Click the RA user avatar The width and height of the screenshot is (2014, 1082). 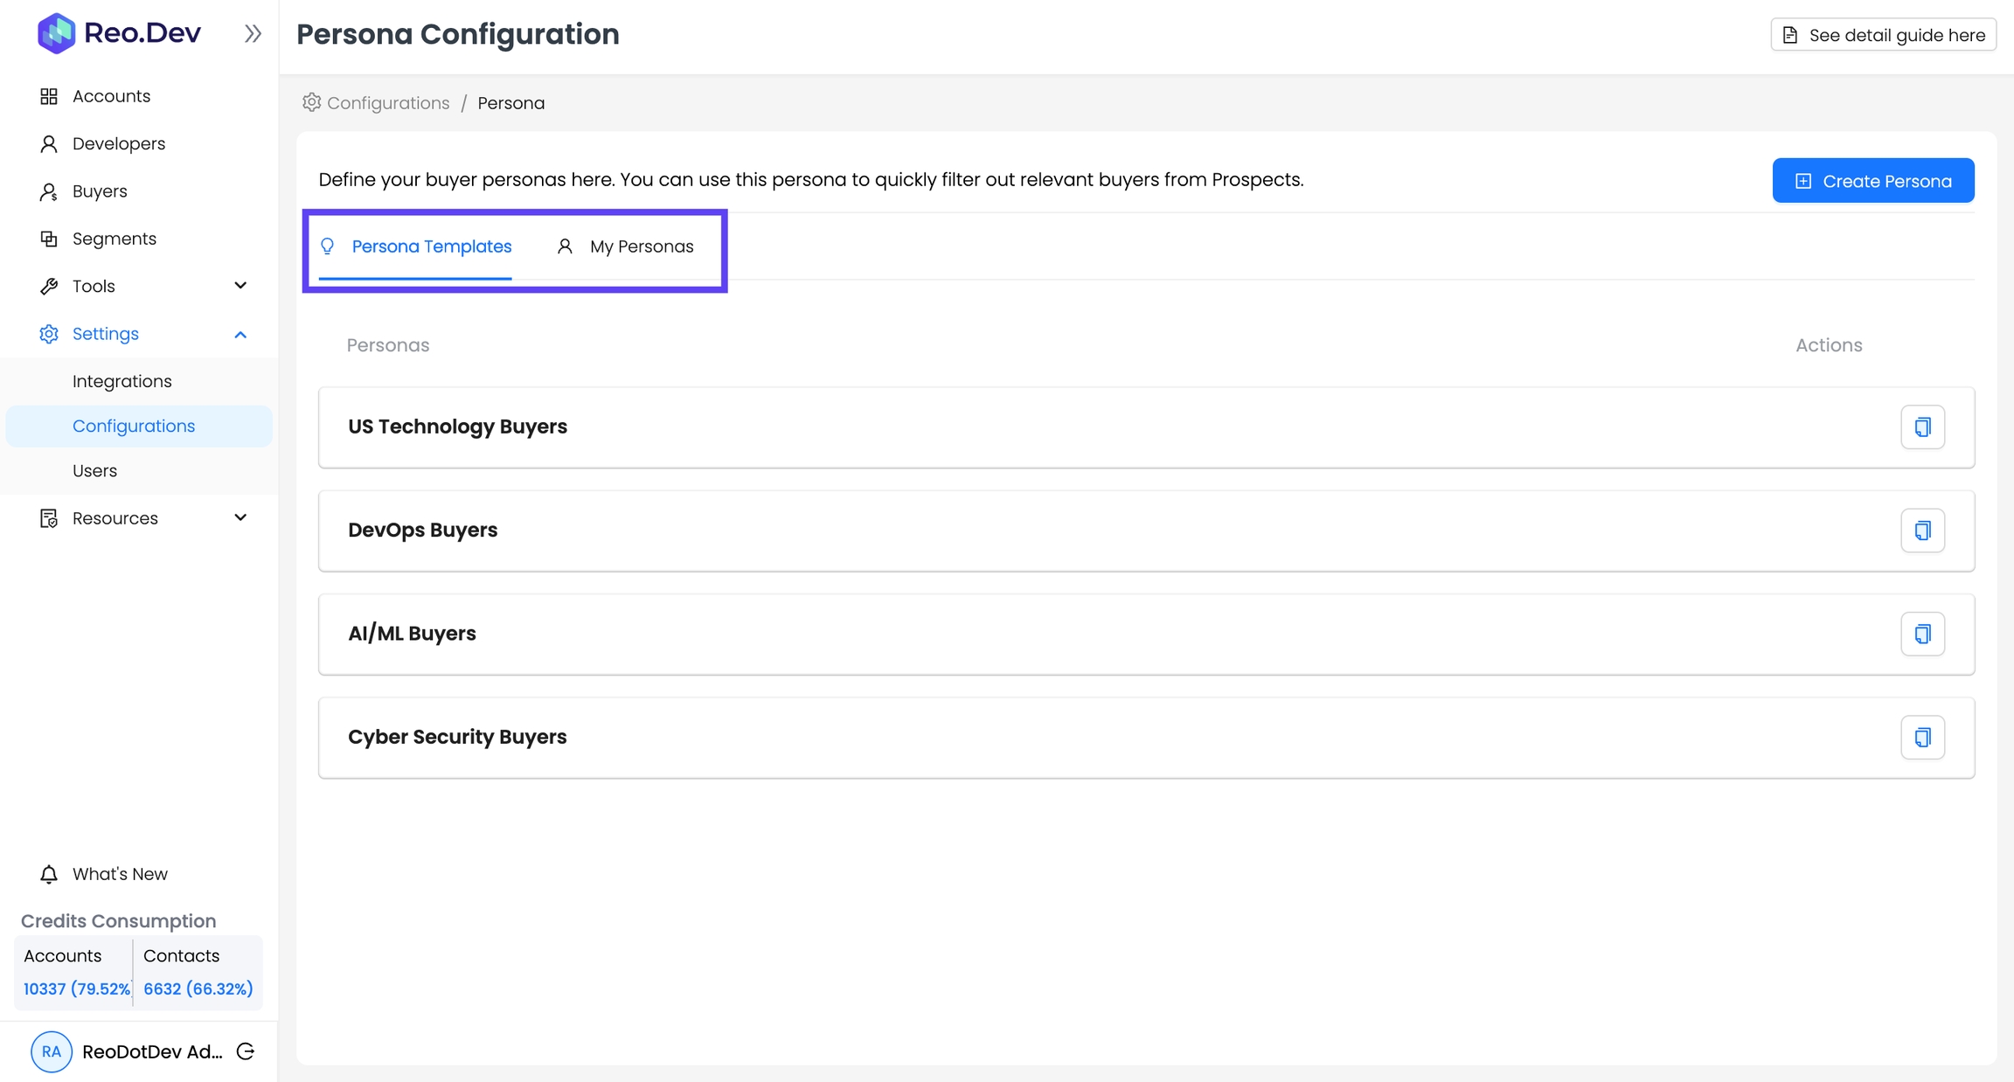(52, 1051)
